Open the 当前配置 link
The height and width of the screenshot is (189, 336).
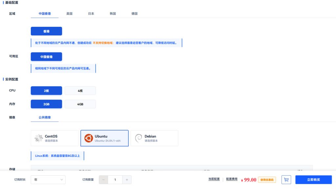coord(214,179)
